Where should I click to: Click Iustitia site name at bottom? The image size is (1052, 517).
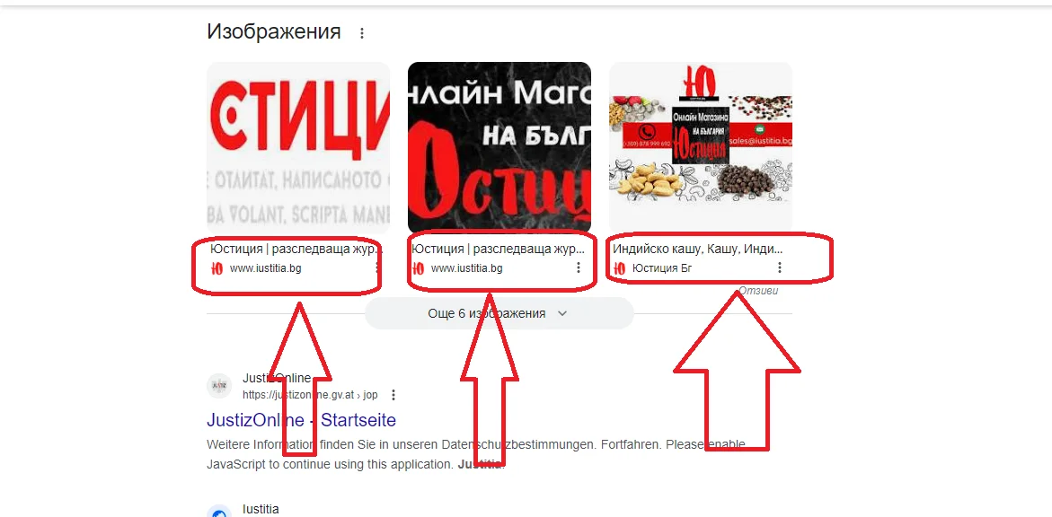pos(261,509)
